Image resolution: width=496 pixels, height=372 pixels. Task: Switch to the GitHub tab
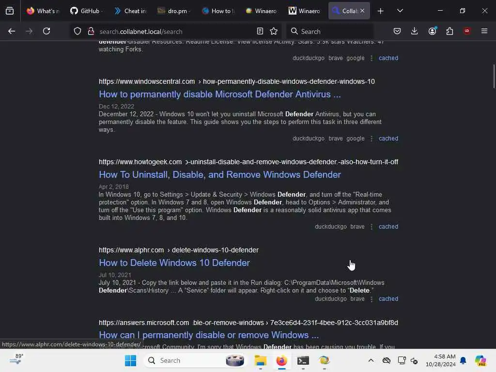click(85, 11)
